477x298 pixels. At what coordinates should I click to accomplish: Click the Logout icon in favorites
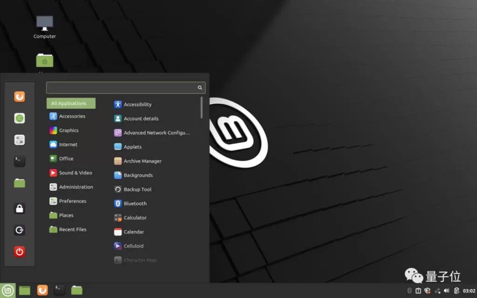pos(20,230)
